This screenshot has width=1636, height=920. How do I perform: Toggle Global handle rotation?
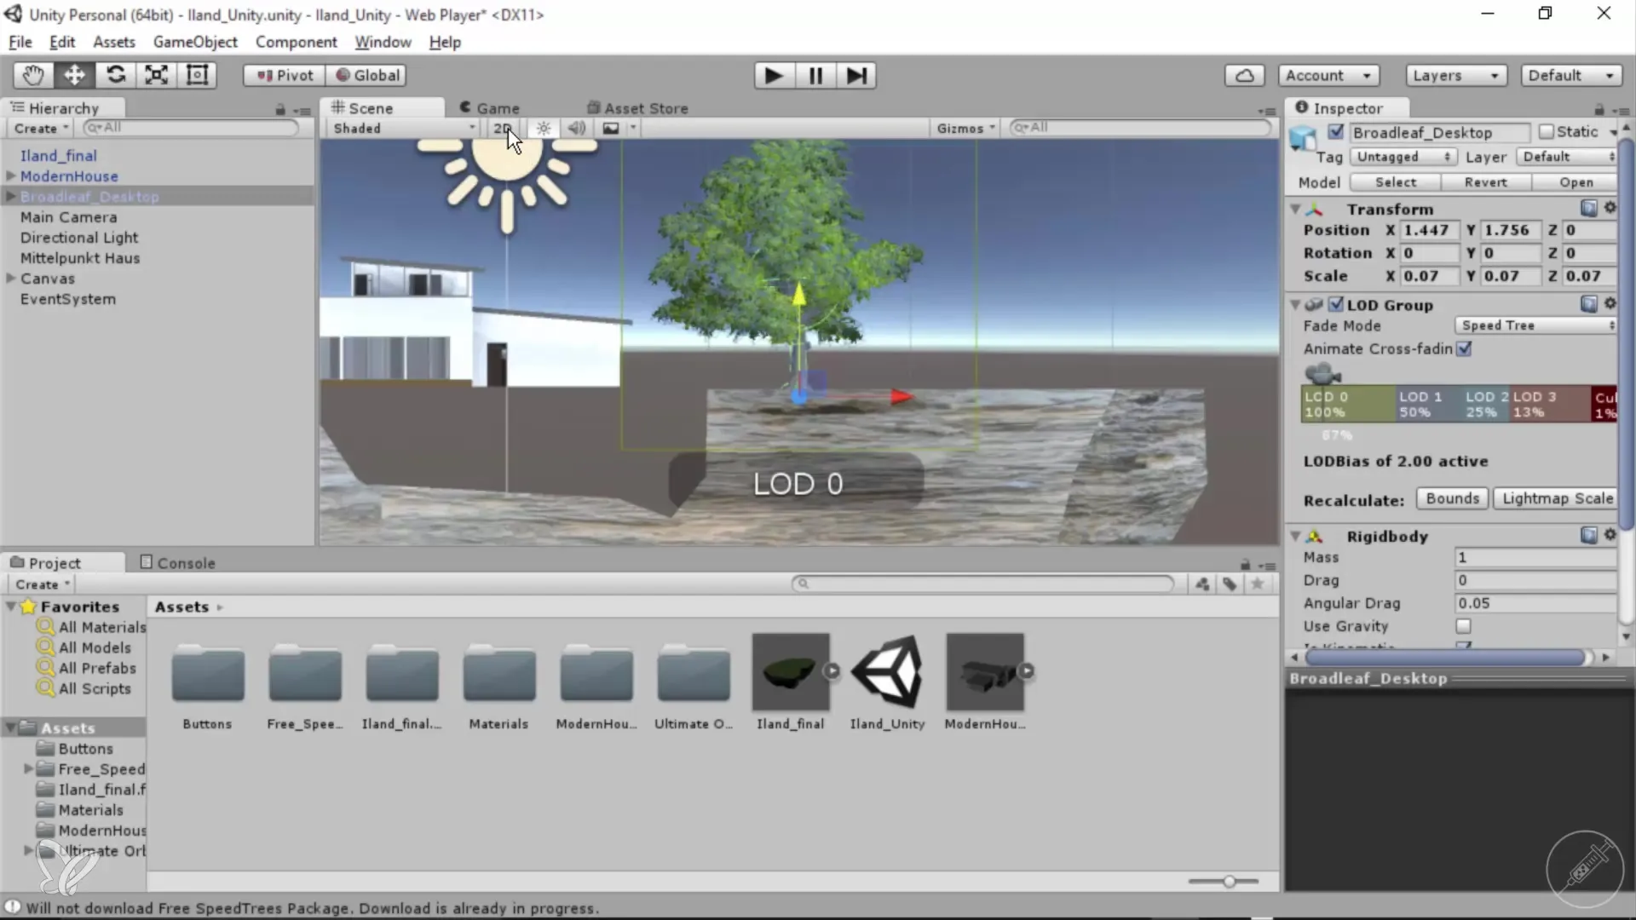pos(367,75)
